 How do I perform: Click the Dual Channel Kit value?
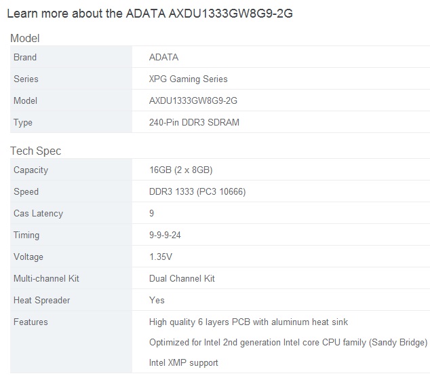click(182, 279)
